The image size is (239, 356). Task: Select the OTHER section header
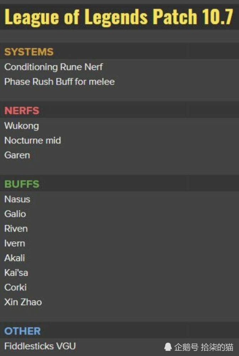pos(22,331)
